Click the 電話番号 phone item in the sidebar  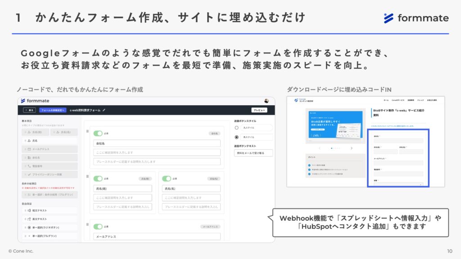click(x=50, y=166)
